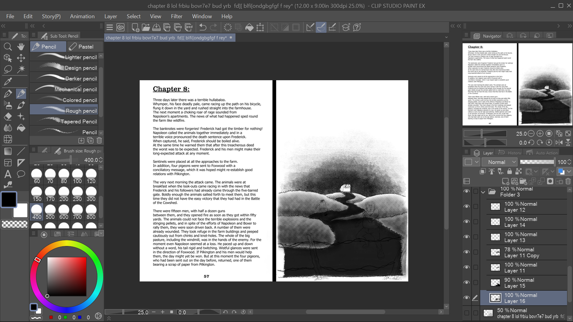The height and width of the screenshot is (322, 573).
Task: Select the Gradient tool
Action: (8, 151)
